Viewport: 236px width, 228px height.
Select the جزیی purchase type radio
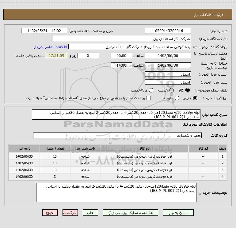tap(195, 98)
